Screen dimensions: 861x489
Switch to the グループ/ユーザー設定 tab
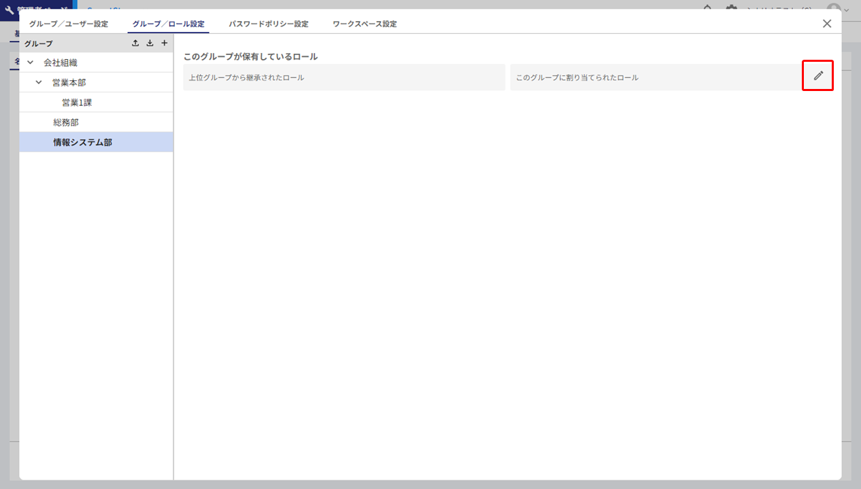68,24
